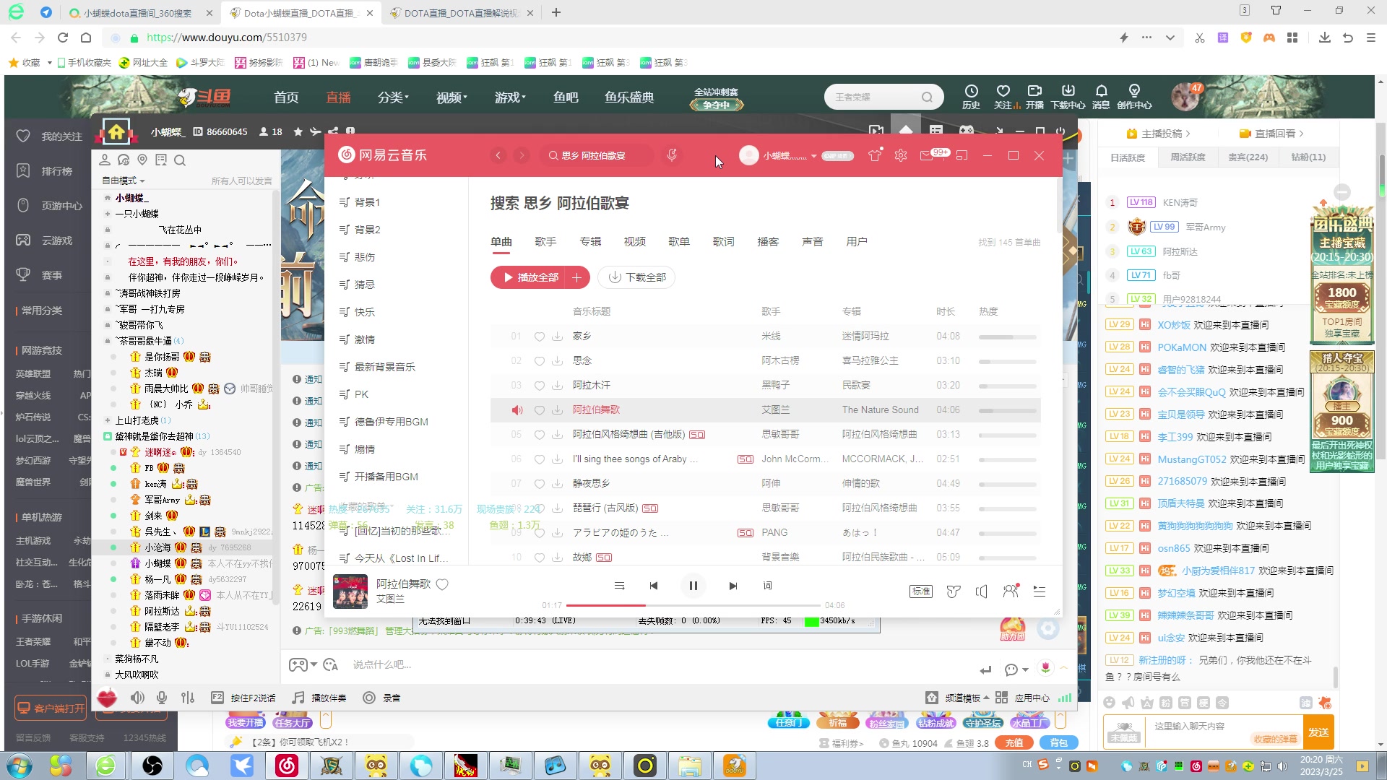1387x780 pixels.
Task: Skip to previous track in NetEase Music
Action: tap(653, 586)
